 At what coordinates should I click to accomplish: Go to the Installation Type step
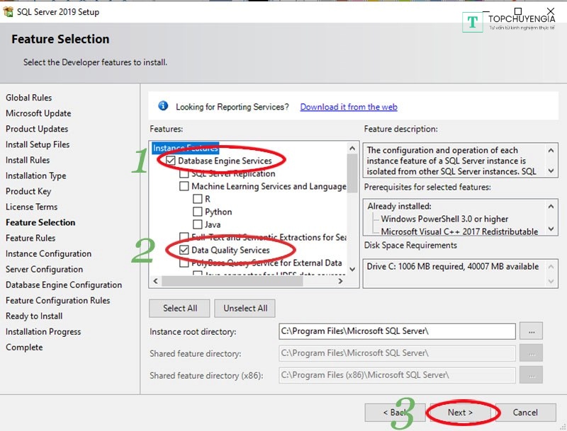pos(35,176)
